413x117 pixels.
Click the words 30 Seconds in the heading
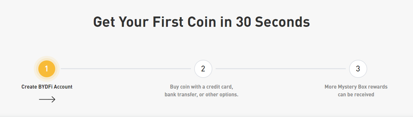coord(273,22)
